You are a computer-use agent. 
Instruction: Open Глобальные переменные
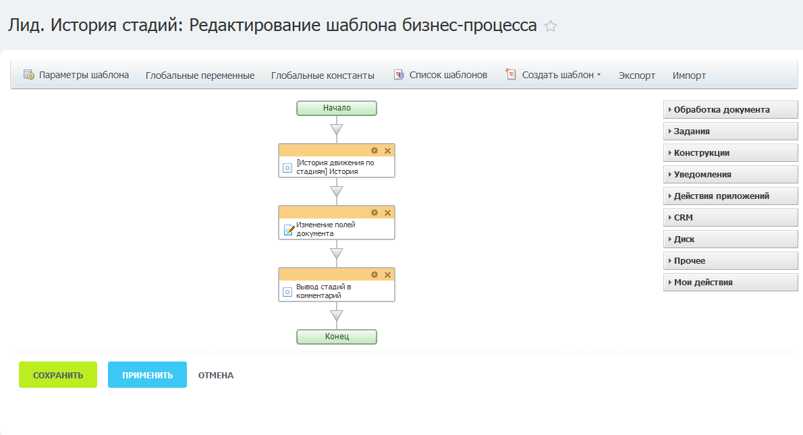(200, 76)
